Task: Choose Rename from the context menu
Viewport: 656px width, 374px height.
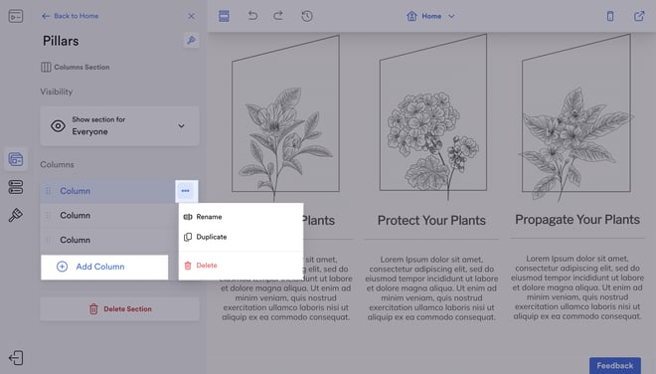Action: point(241,217)
